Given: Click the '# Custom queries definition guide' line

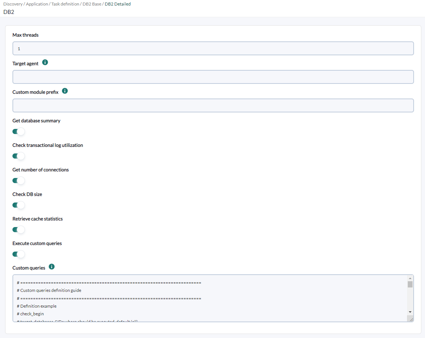Looking at the screenshot, I should 49,290.
